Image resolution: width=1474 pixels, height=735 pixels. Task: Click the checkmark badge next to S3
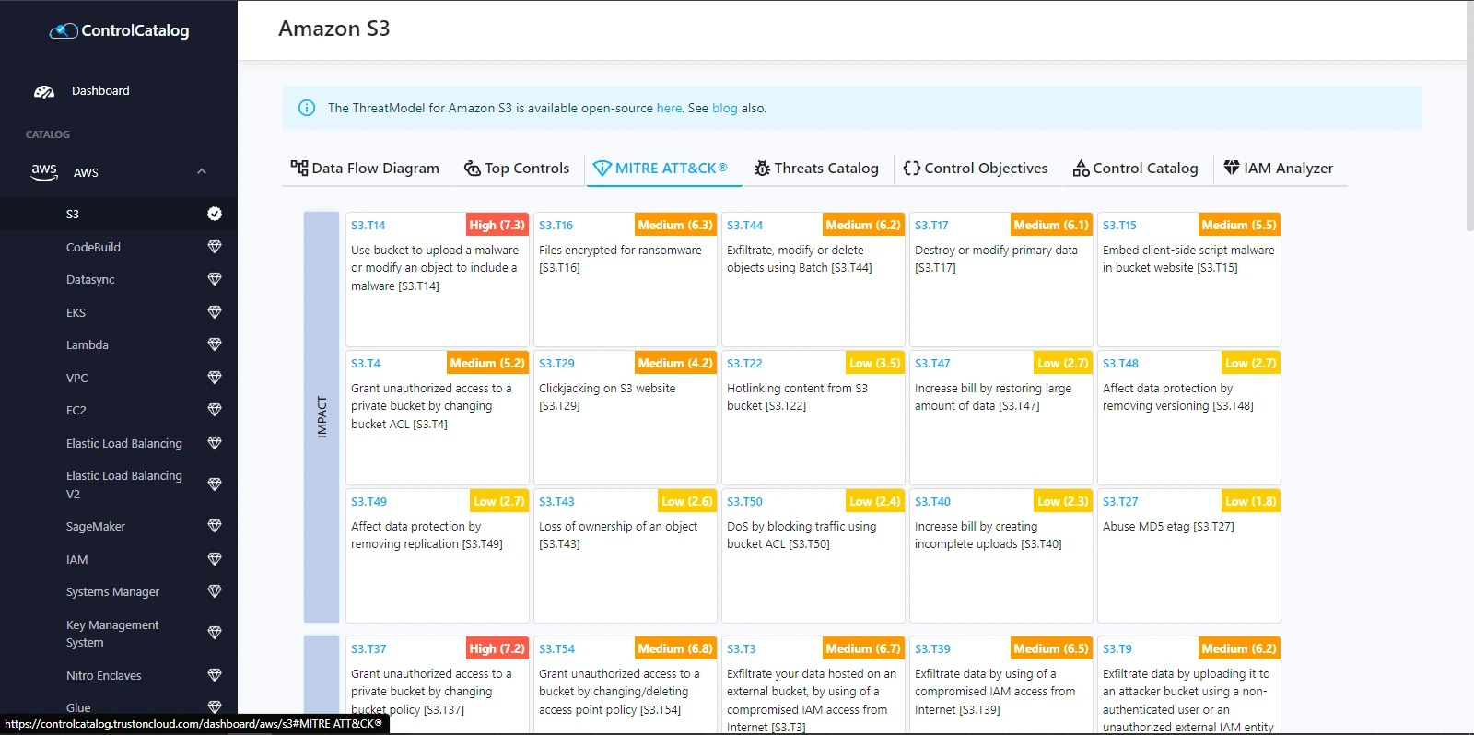pos(215,214)
